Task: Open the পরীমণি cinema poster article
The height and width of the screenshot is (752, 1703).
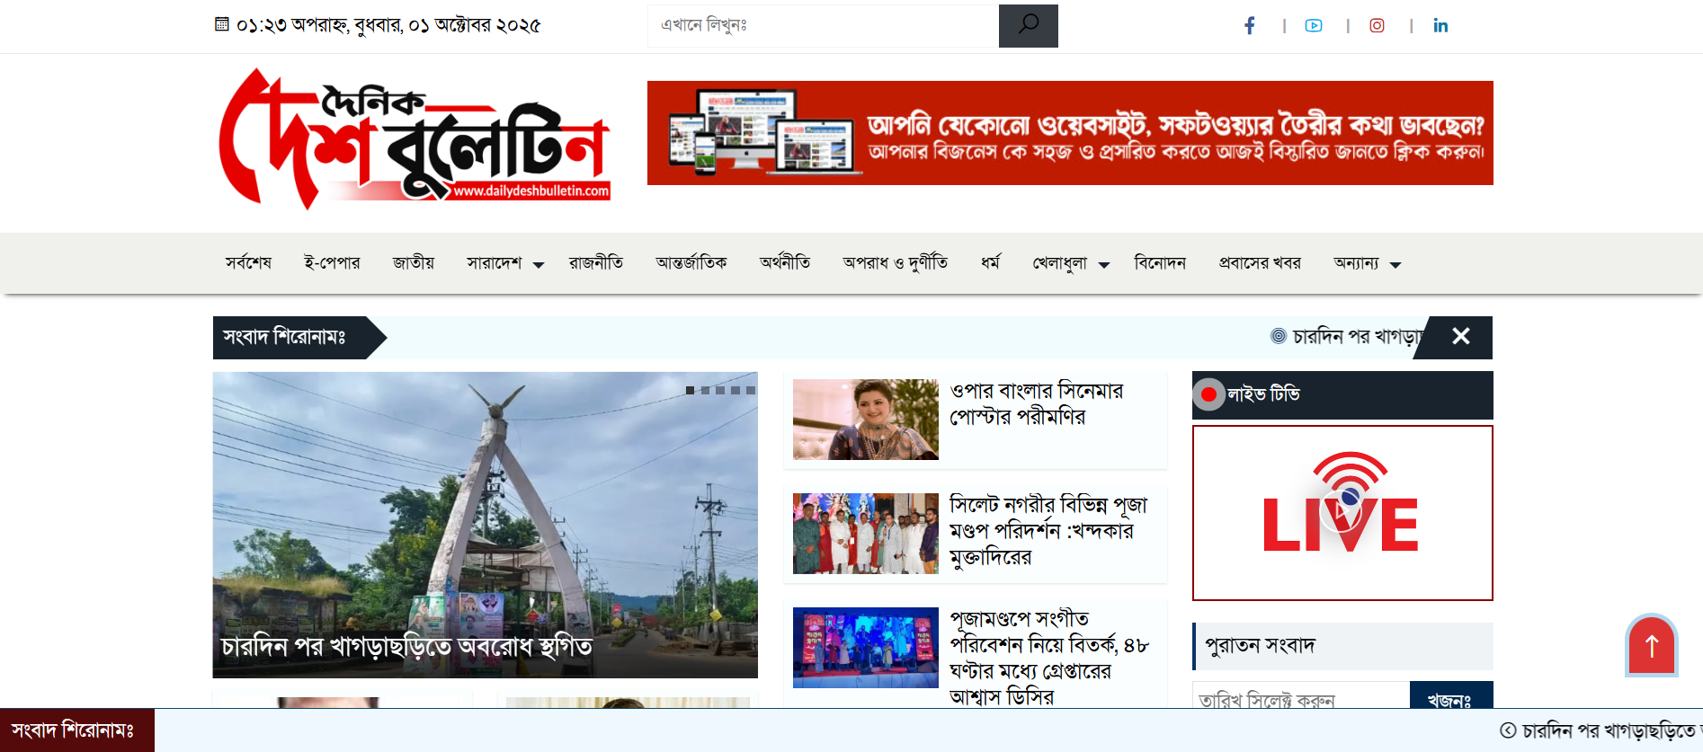Action: coord(1037,403)
